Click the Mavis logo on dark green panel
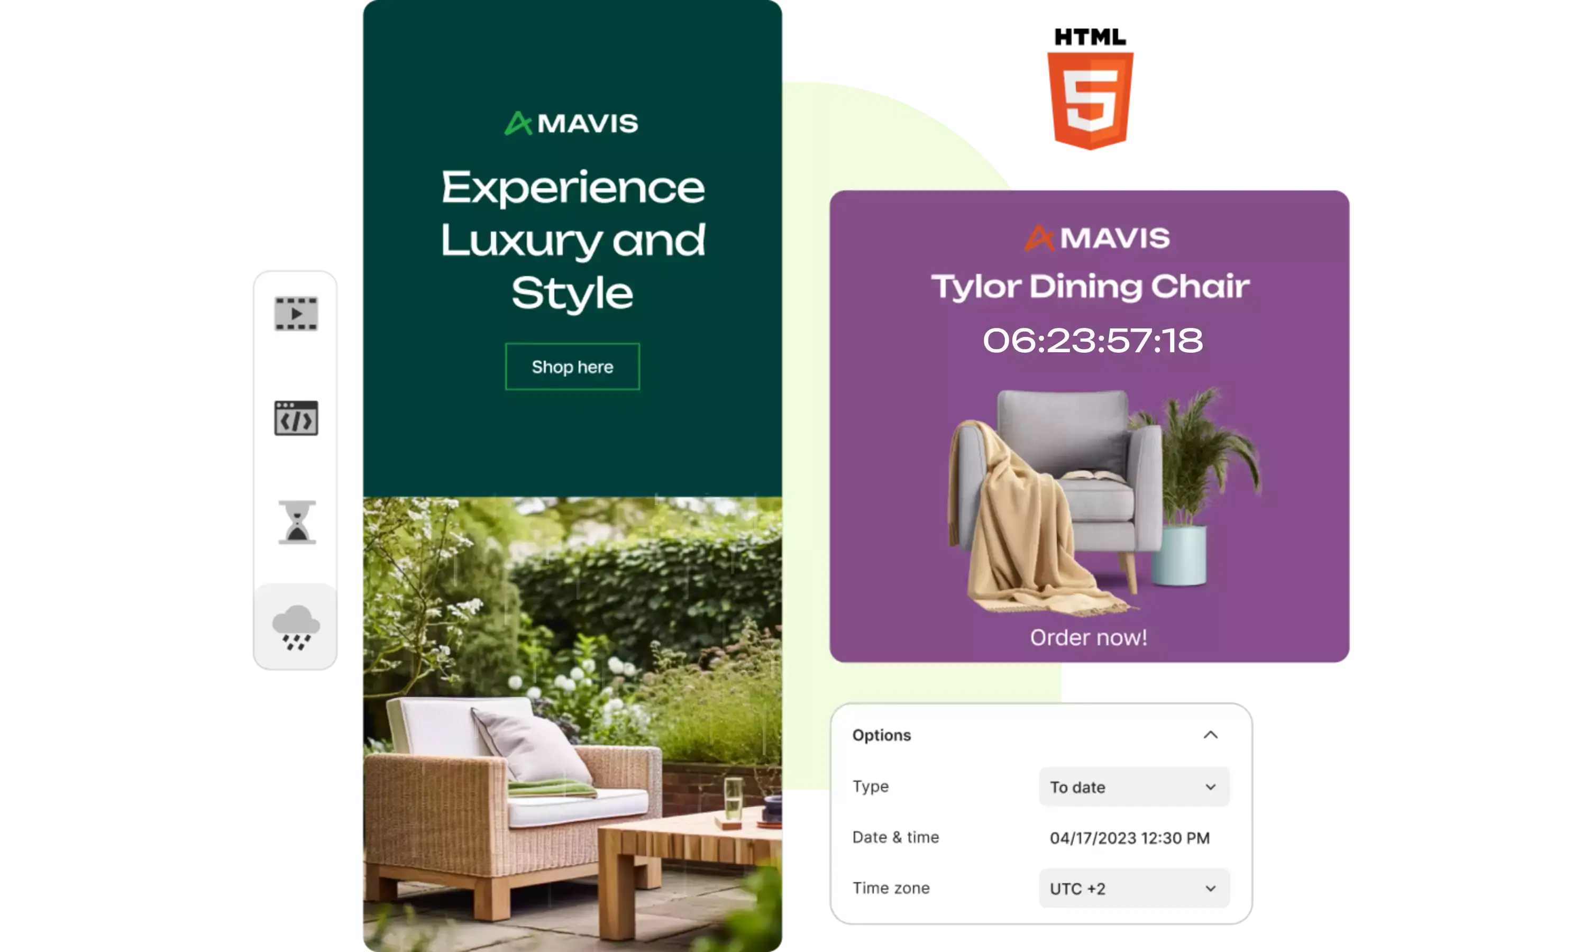This screenshot has height=952, width=1591. click(571, 122)
